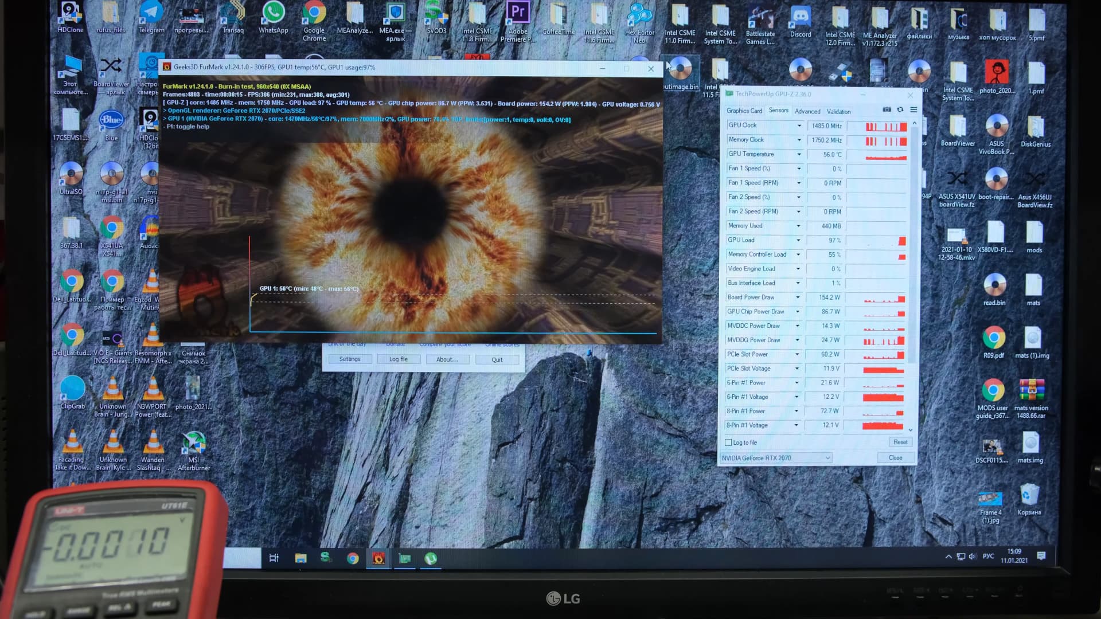Expand the Board Power Draw dropdown arrow
Image resolution: width=1101 pixels, height=619 pixels.
point(798,297)
